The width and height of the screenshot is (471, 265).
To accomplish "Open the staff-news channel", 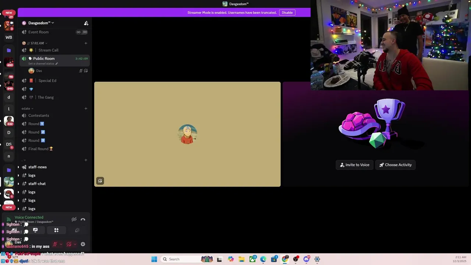I will (55, 167).
